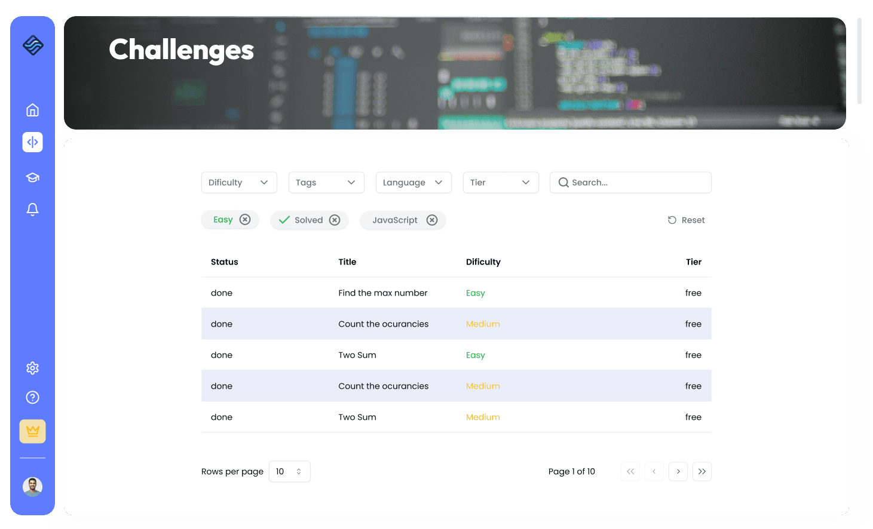Open the Language filter dropdown

point(413,182)
